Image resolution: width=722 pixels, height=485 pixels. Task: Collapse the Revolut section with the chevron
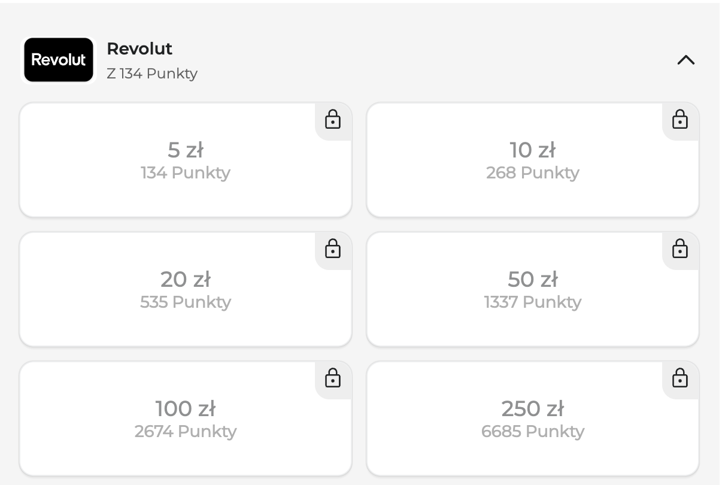(x=685, y=60)
